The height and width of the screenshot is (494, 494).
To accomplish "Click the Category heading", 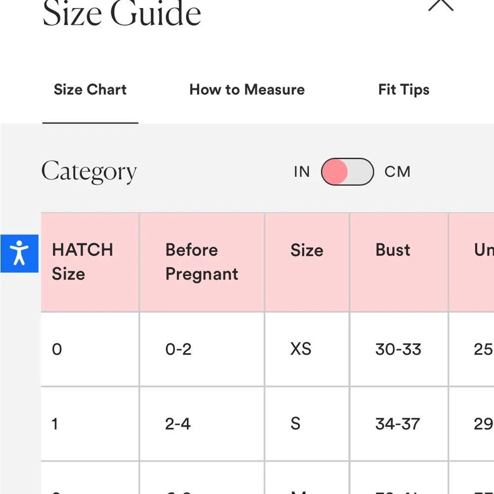I will click(89, 172).
